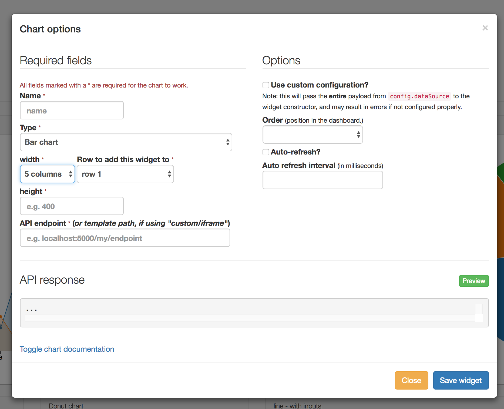Open the Order position dropdown
504x409 pixels.
pos(313,135)
